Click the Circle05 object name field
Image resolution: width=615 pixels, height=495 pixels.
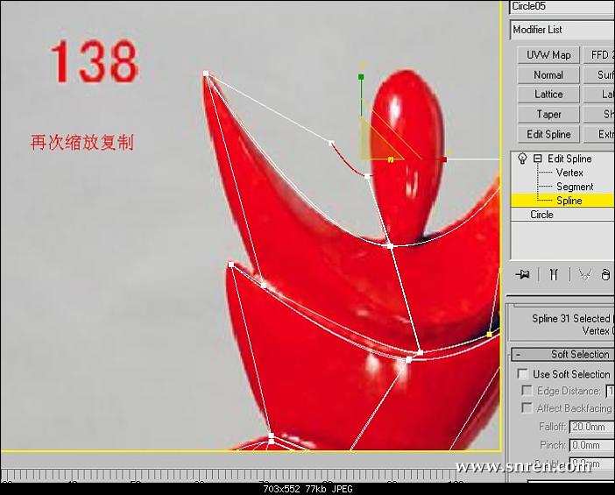point(562,7)
